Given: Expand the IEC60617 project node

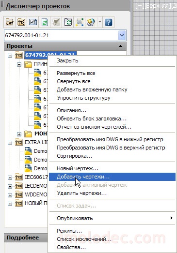Looking at the screenshot, I should (x=10, y=178).
